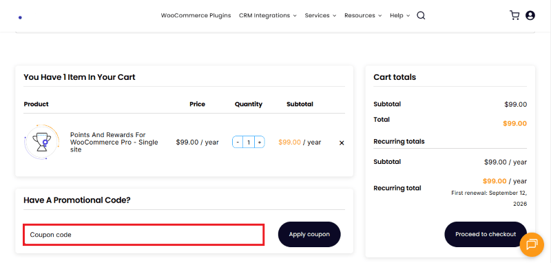Click the Coupon code input field
This screenshot has width=551, height=263.
143,235
